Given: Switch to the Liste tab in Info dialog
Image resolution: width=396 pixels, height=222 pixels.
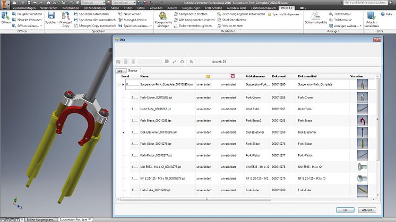Looking at the screenshot, I should (x=119, y=71).
